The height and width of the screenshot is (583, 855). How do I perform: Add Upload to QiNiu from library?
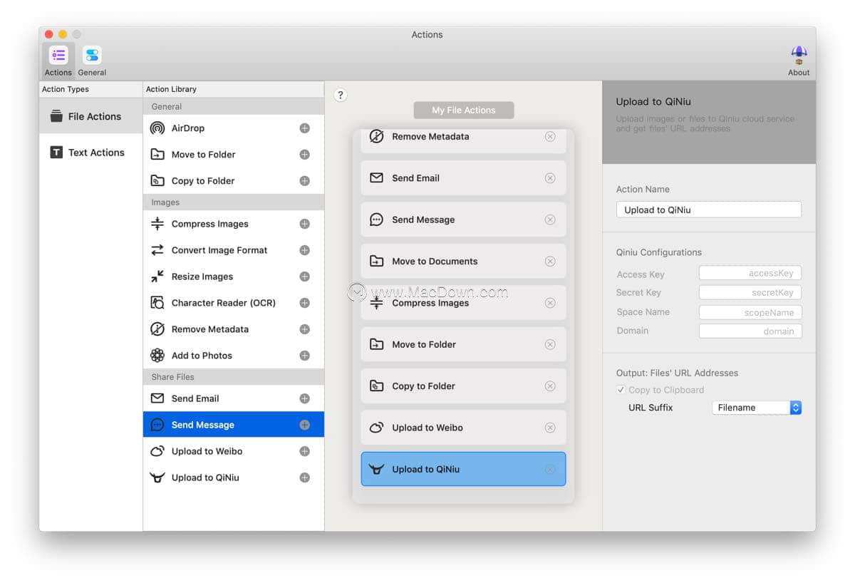coord(305,478)
